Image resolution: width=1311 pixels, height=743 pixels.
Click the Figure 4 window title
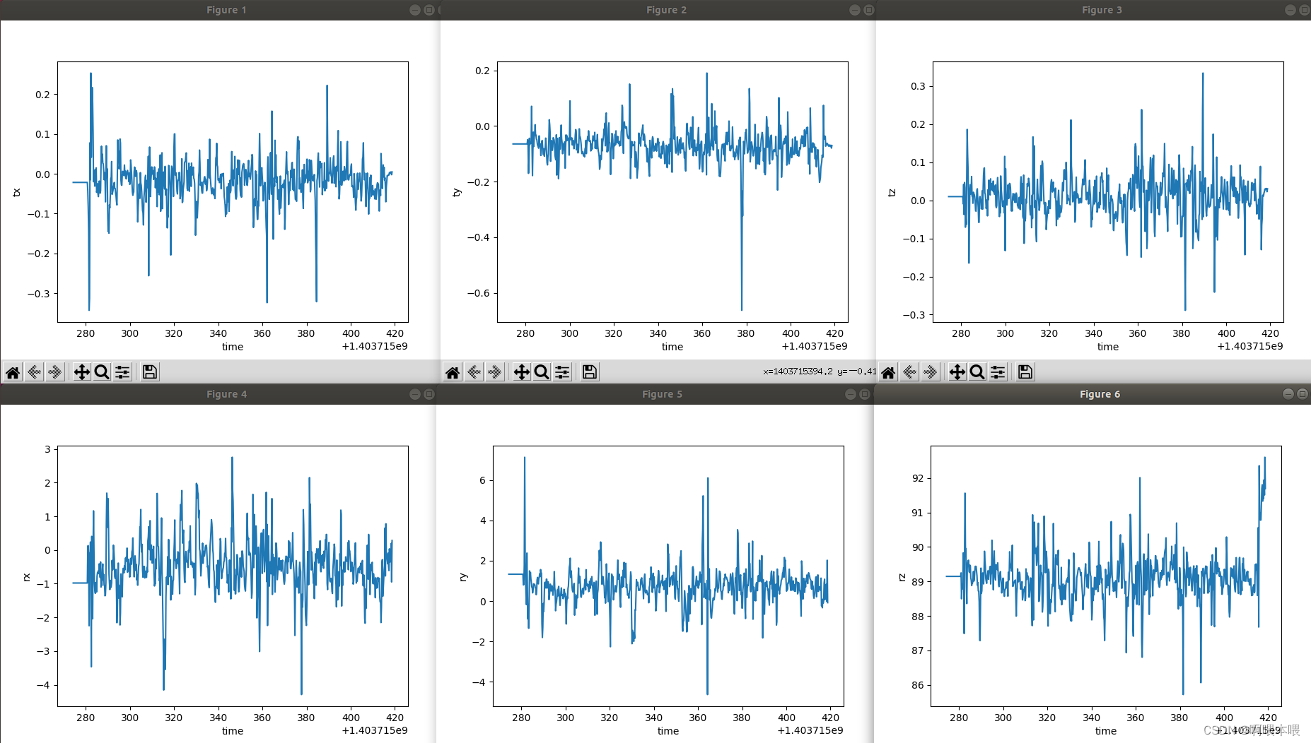[226, 394]
